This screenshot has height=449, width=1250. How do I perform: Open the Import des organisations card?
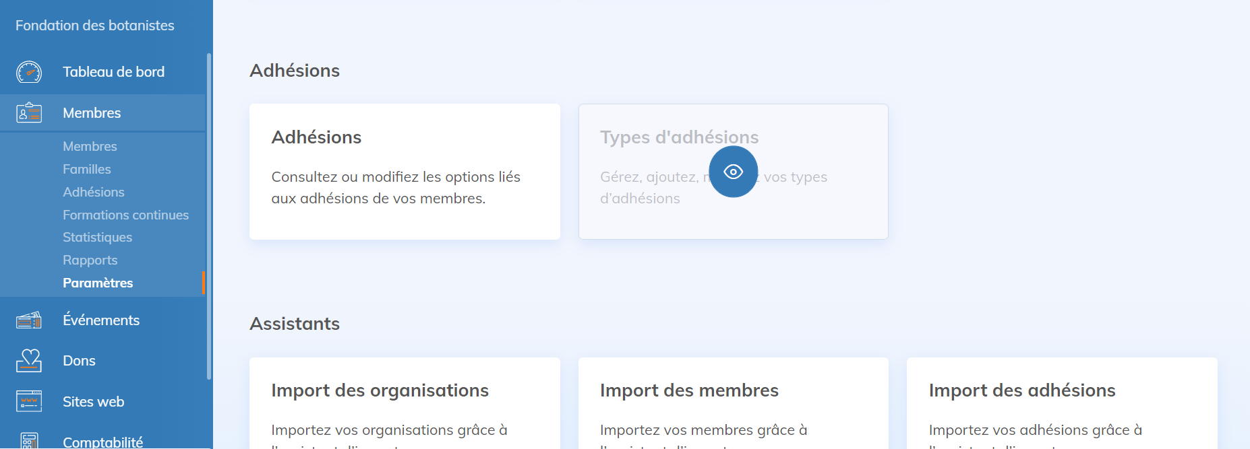coord(405,404)
